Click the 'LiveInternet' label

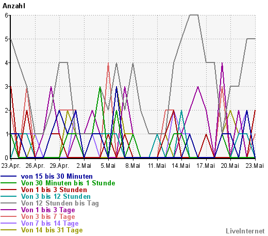tap(245, 231)
